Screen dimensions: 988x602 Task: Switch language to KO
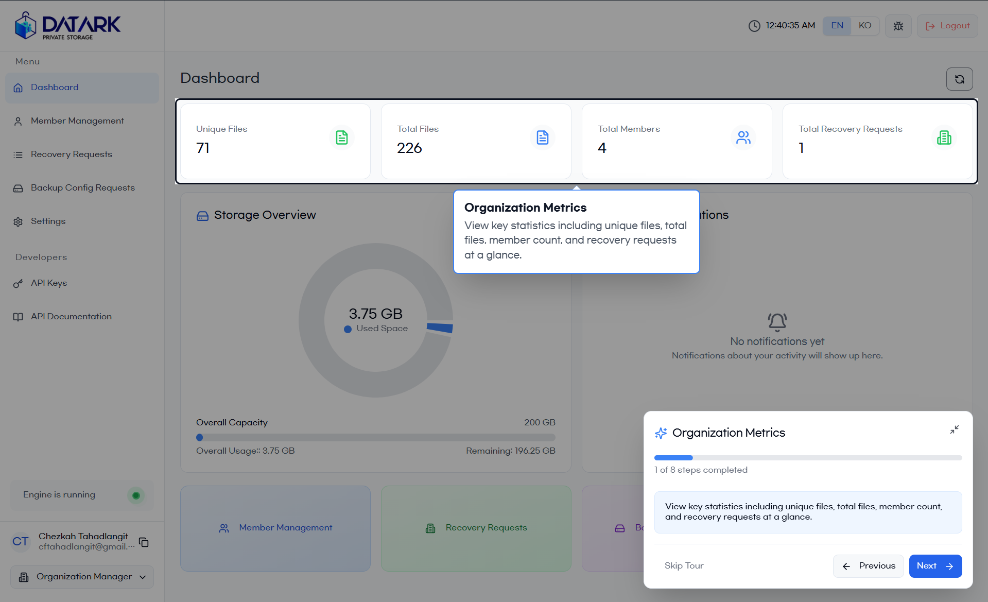[x=865, y=26]
